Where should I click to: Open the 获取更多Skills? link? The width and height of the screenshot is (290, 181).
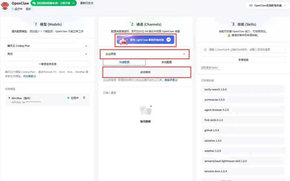210,68
